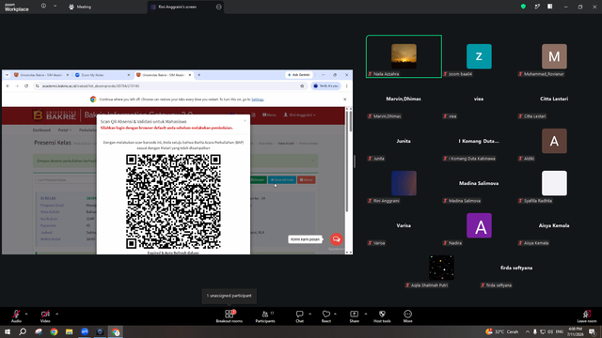Open the Meeting tab in Zoom Workplace
602x338 pixels.
80,7
